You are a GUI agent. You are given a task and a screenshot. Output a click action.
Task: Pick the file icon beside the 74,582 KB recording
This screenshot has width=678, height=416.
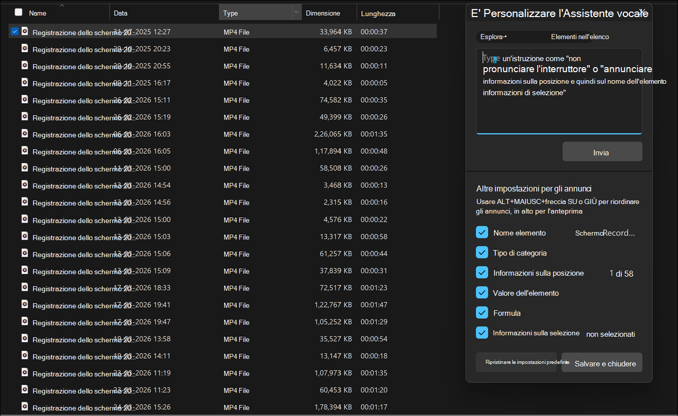pyautogui.click(x=24, y=99)
